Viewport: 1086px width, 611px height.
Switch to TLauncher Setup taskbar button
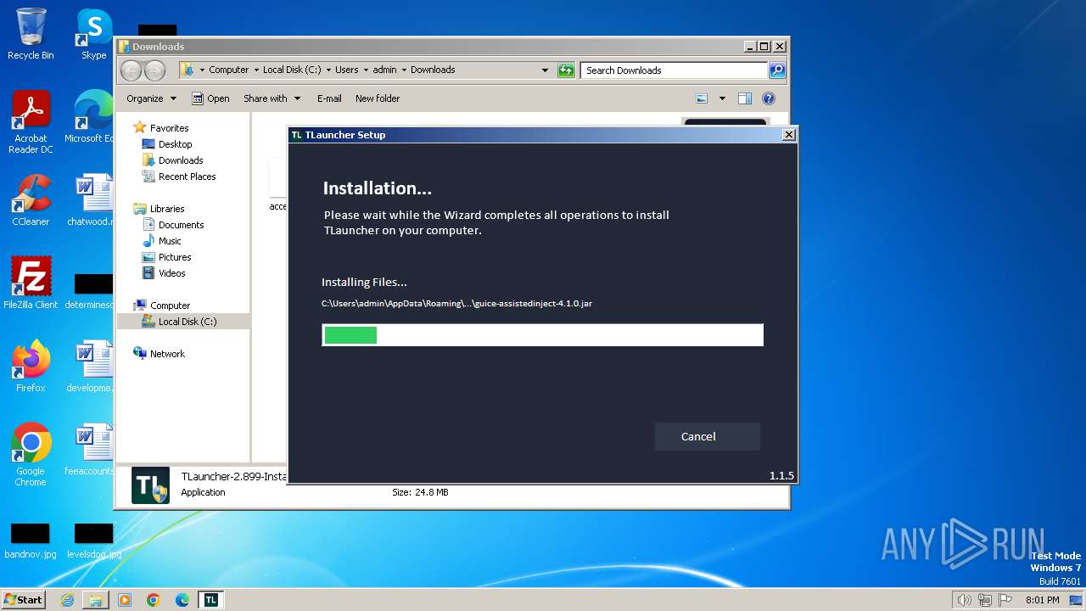(x=211, y=600)
